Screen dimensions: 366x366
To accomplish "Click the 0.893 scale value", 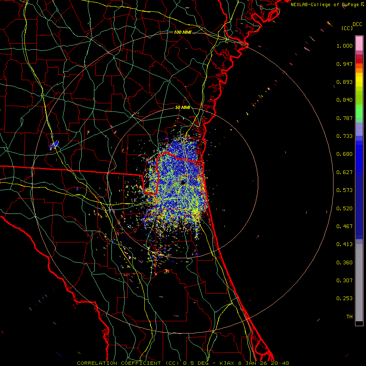I will pos(344,82).
